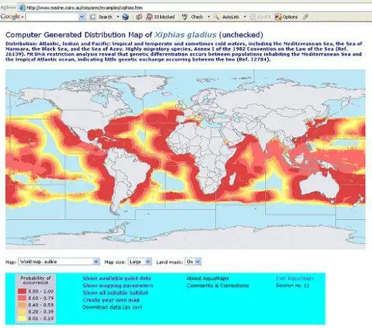Screen dimensions: 372x328
Task: Click the Download data (as csv) link
Action: click(112, 307)
